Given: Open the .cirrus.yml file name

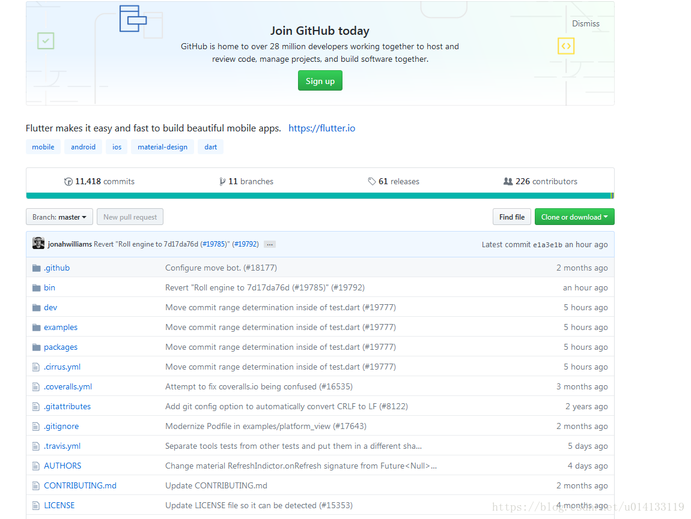Looking at the screenshot, I should (62, 367).
